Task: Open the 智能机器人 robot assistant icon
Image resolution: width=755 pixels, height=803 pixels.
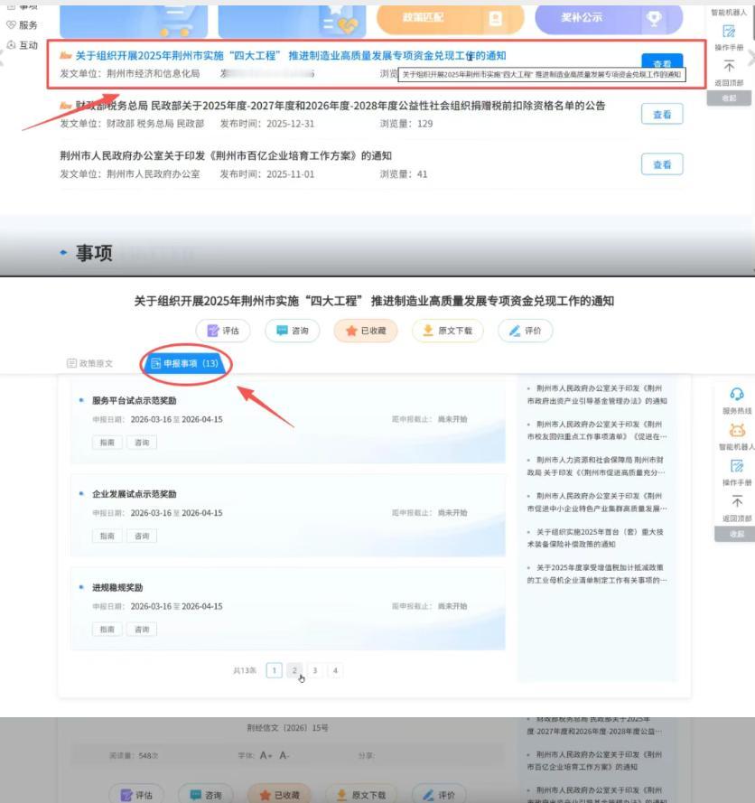Action: 739,430
